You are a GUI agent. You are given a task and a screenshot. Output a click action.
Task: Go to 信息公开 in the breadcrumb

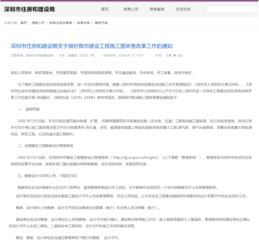tap(38, 23)
